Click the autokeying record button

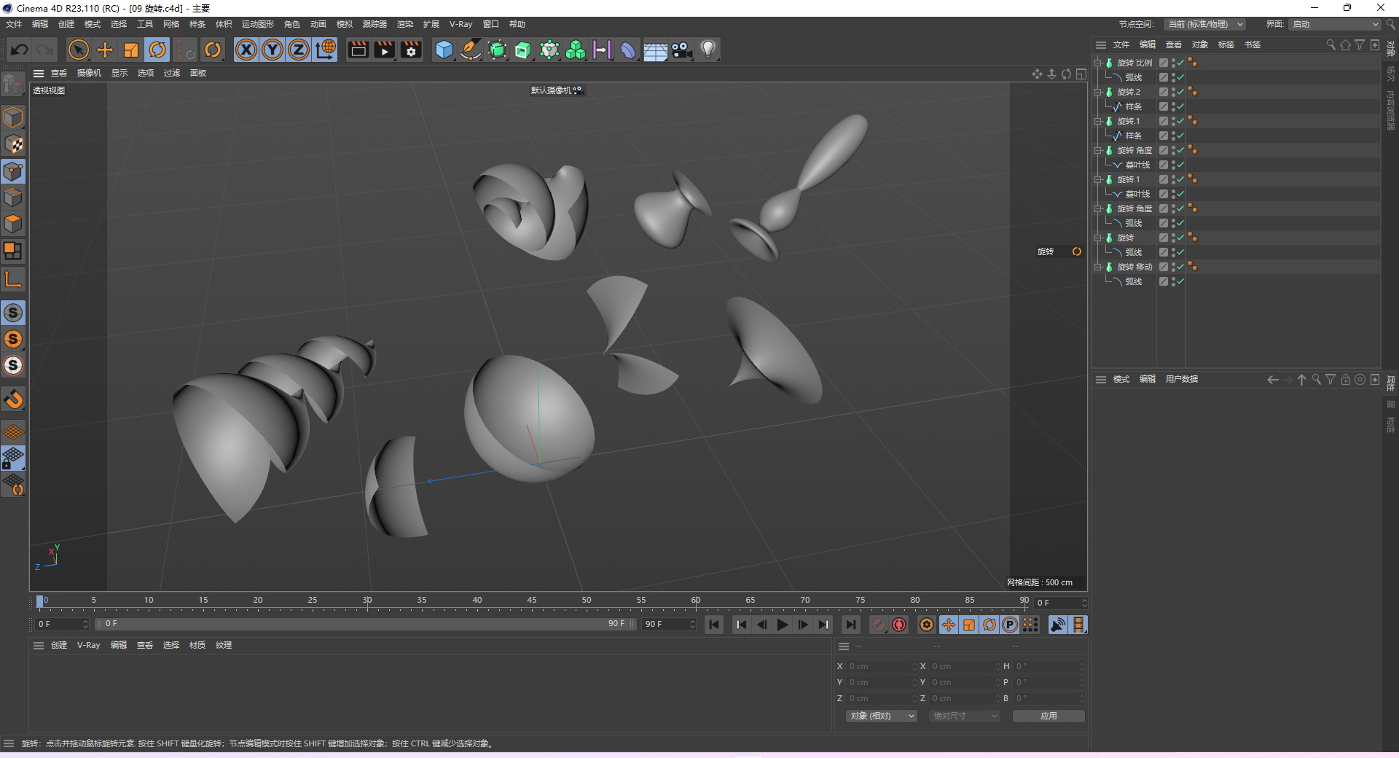click(899, 625)
